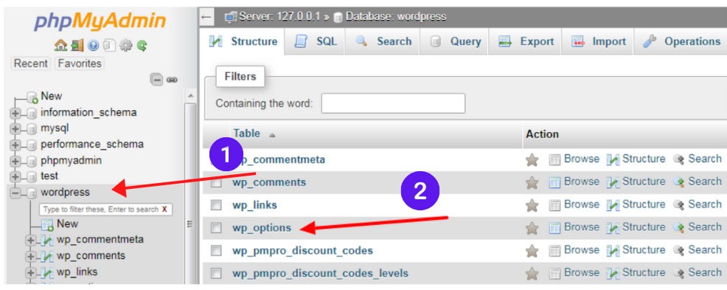Click the Recent button
727x290 pixels.
click(31, 63)
